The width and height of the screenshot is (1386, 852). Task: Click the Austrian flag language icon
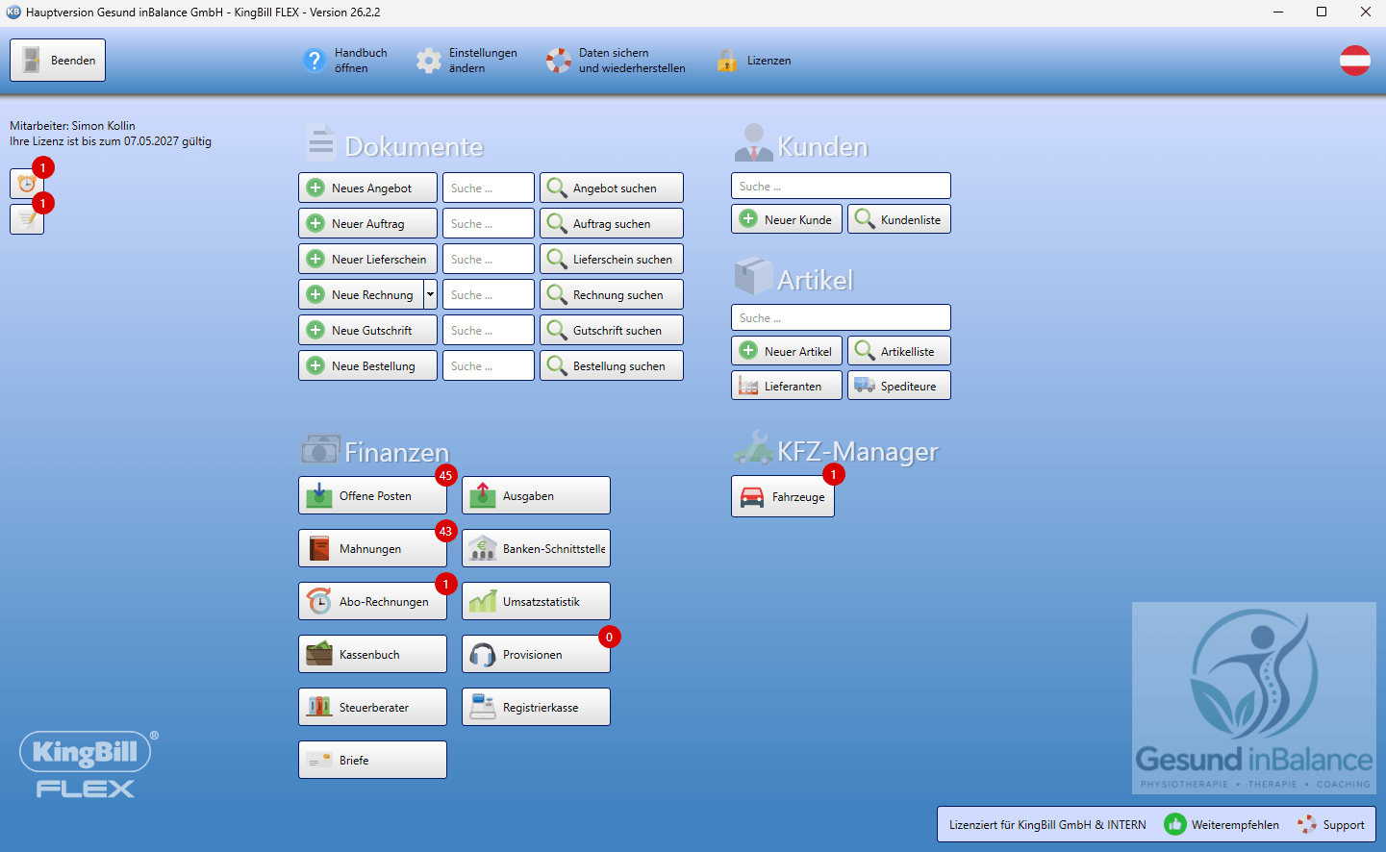pos(1355,61)
